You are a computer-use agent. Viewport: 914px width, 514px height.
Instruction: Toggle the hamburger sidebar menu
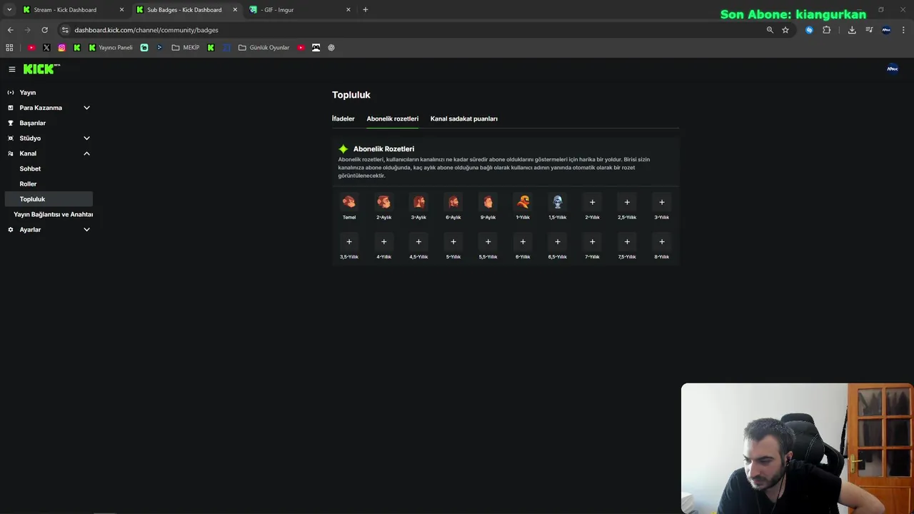point(12,69)
